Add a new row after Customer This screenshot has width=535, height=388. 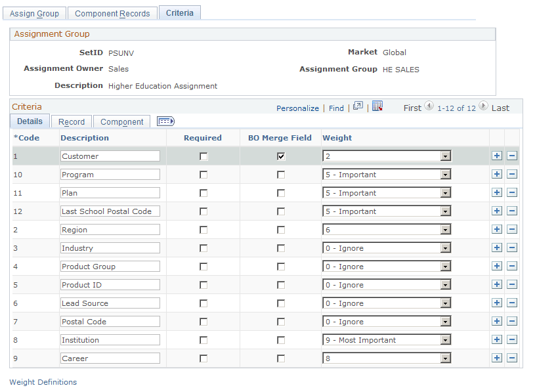497,156
